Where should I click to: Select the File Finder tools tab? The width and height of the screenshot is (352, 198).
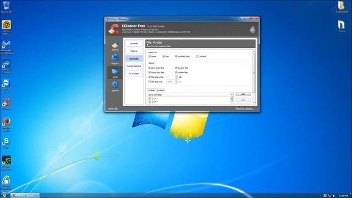134,58
